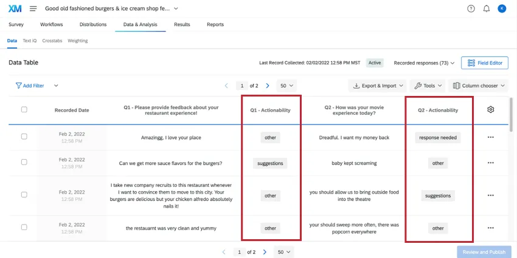Switch to the Results tab
This screenshot has width=517, height=258.
pyautogui.click(x=182, y=24)
